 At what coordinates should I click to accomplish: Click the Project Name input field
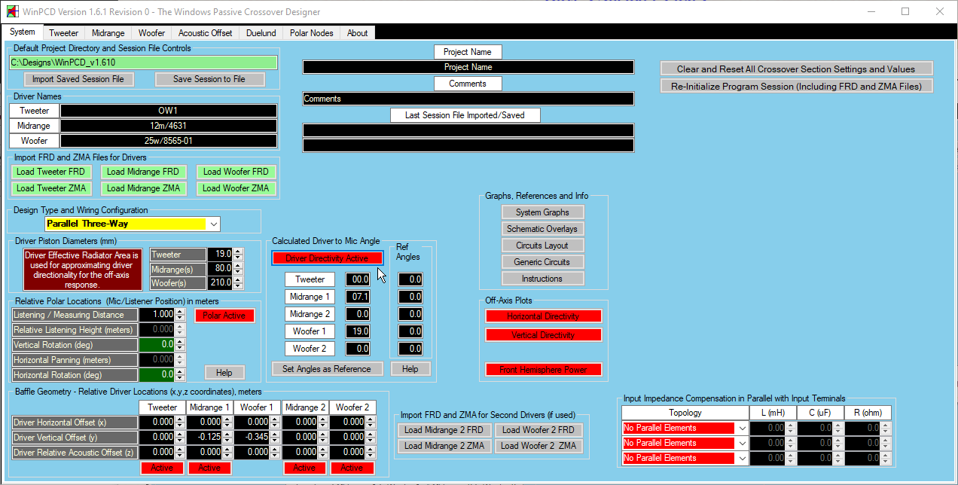click(x=468, y=67)
